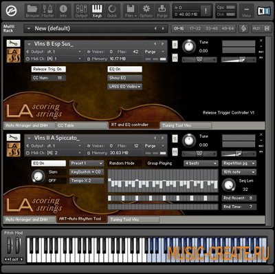Click the Seq Len knob
The width and height of the screenshot is (275, 274).
point(228,185)
